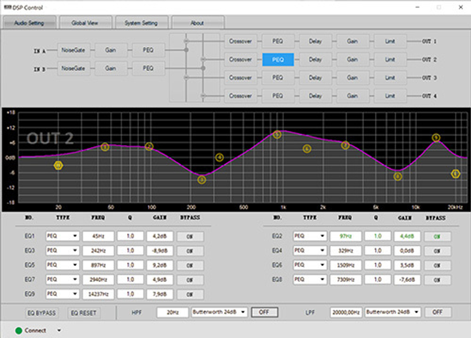Select EQ band node 3 on the graph
The image size is (471, 338).
[x=202, y=179]
